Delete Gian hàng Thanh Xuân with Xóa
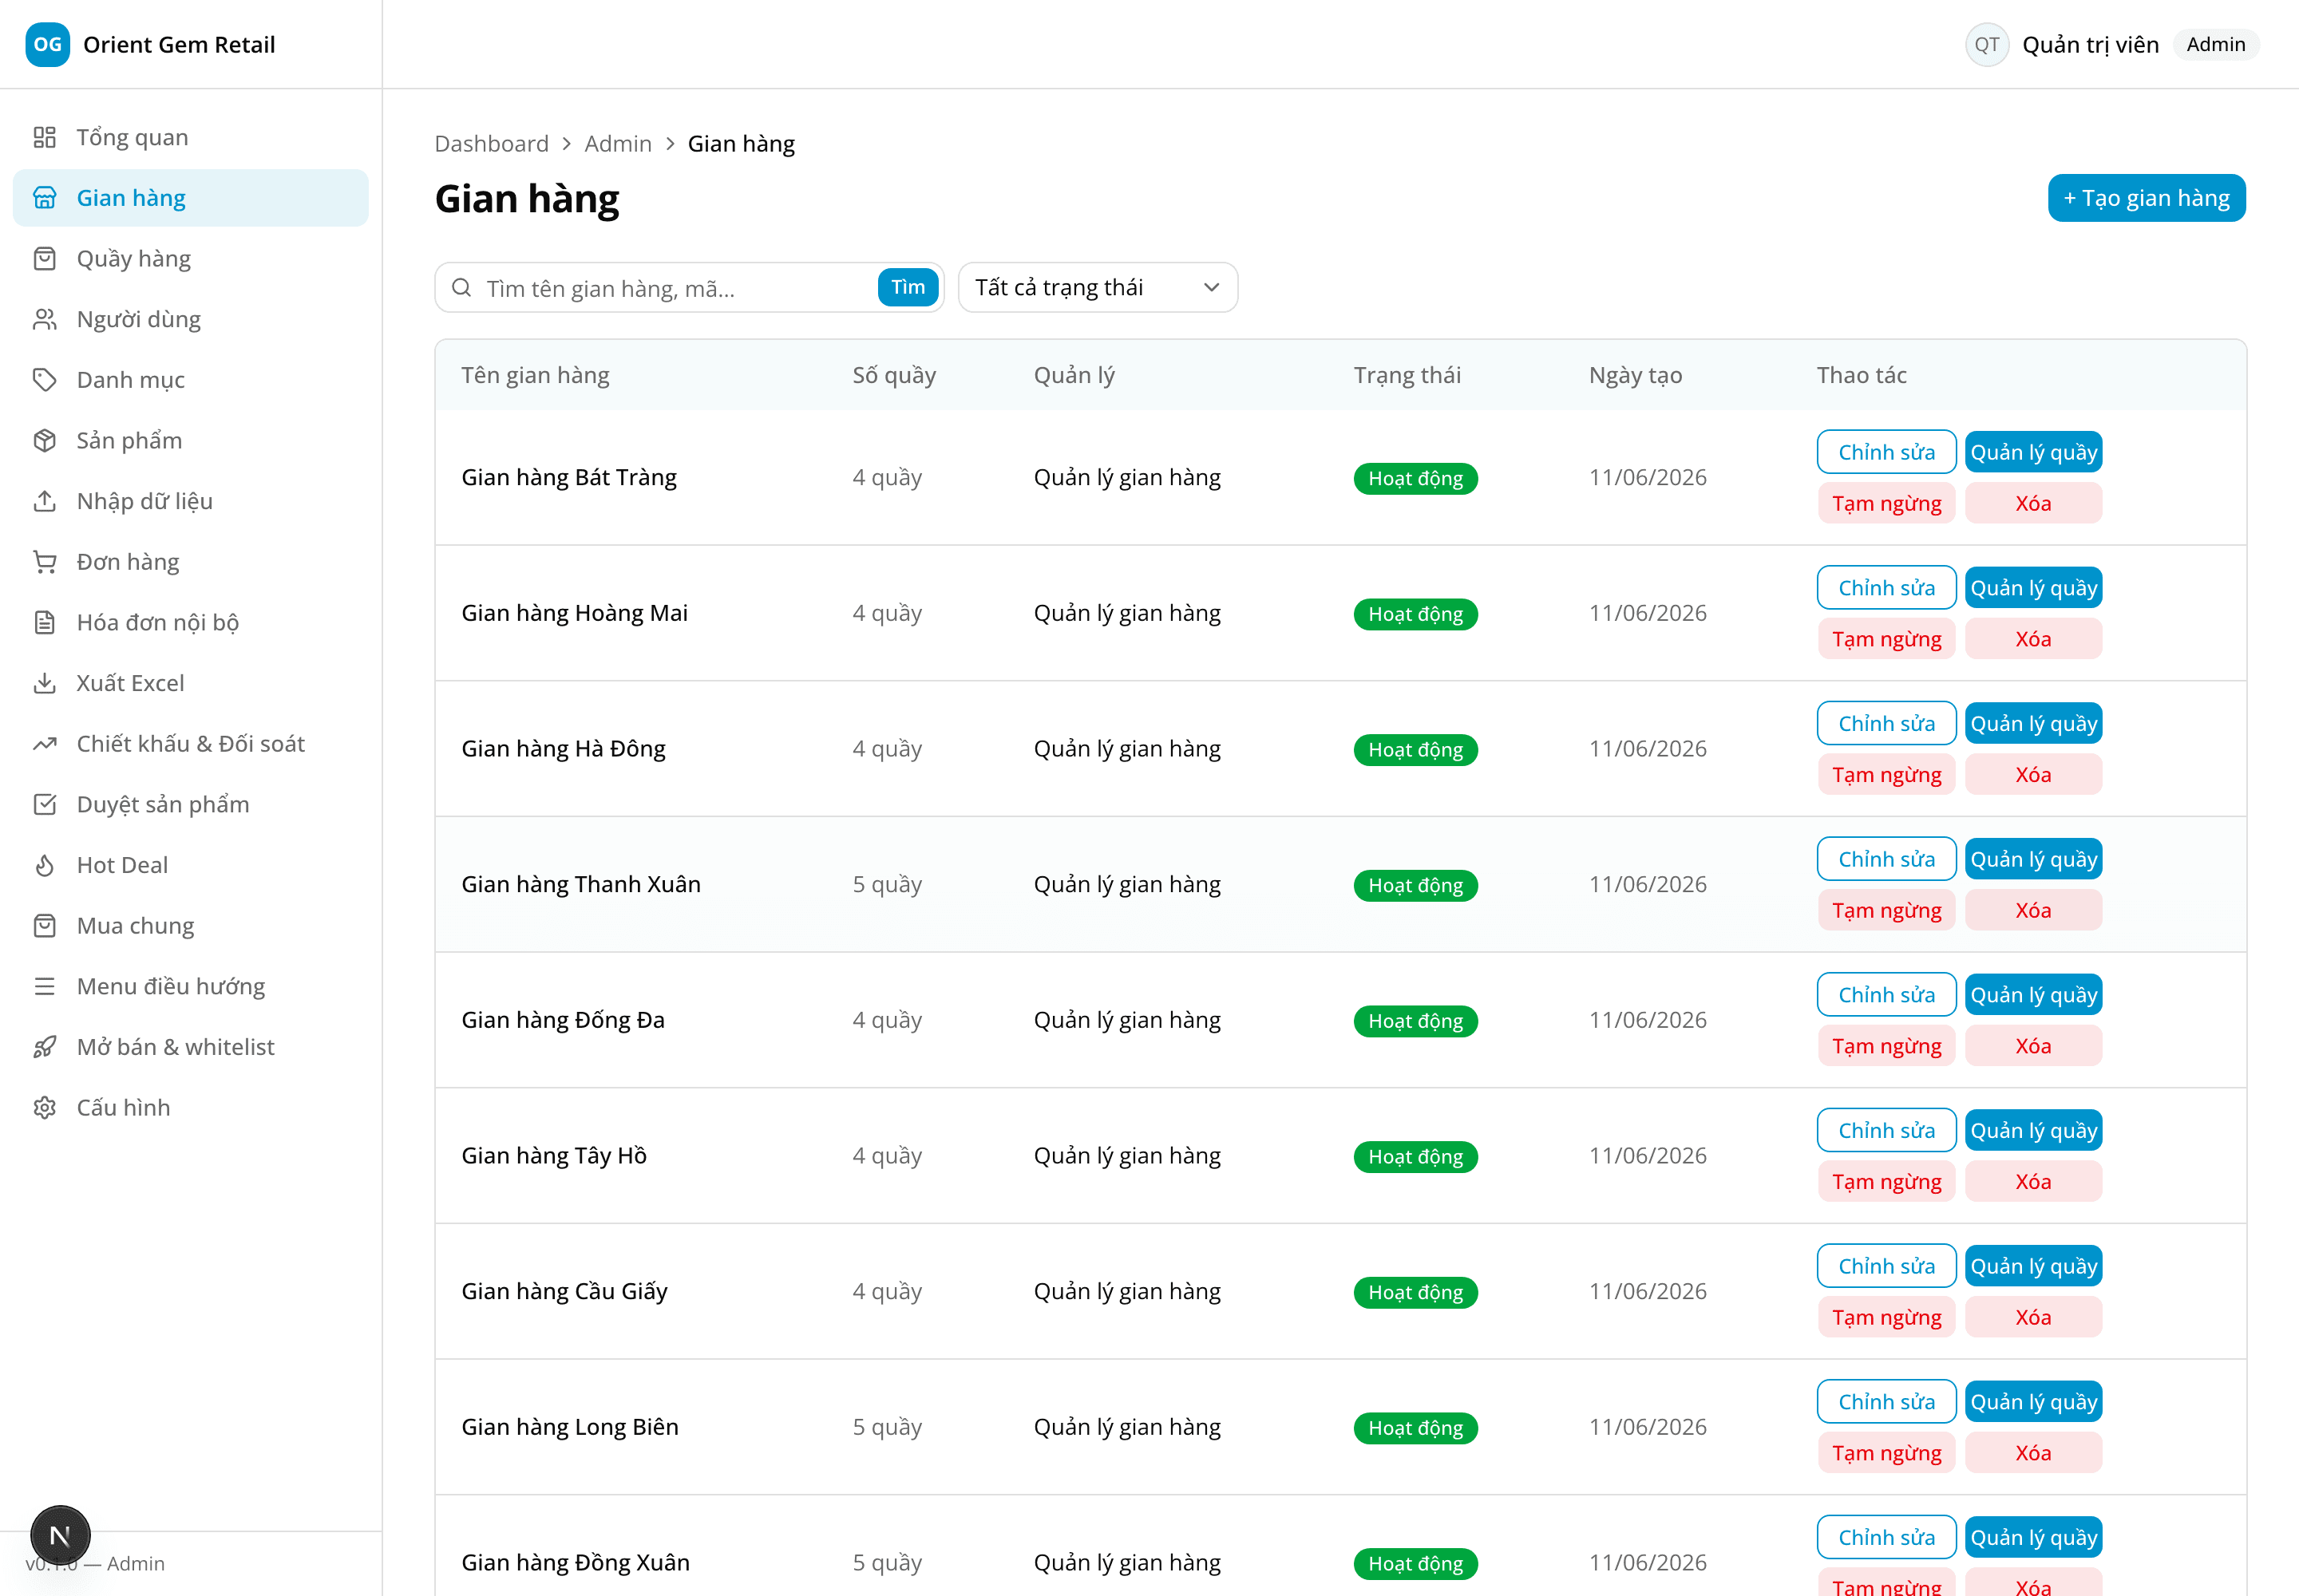This screenshot has width=2299, height=1596. 2033,911
